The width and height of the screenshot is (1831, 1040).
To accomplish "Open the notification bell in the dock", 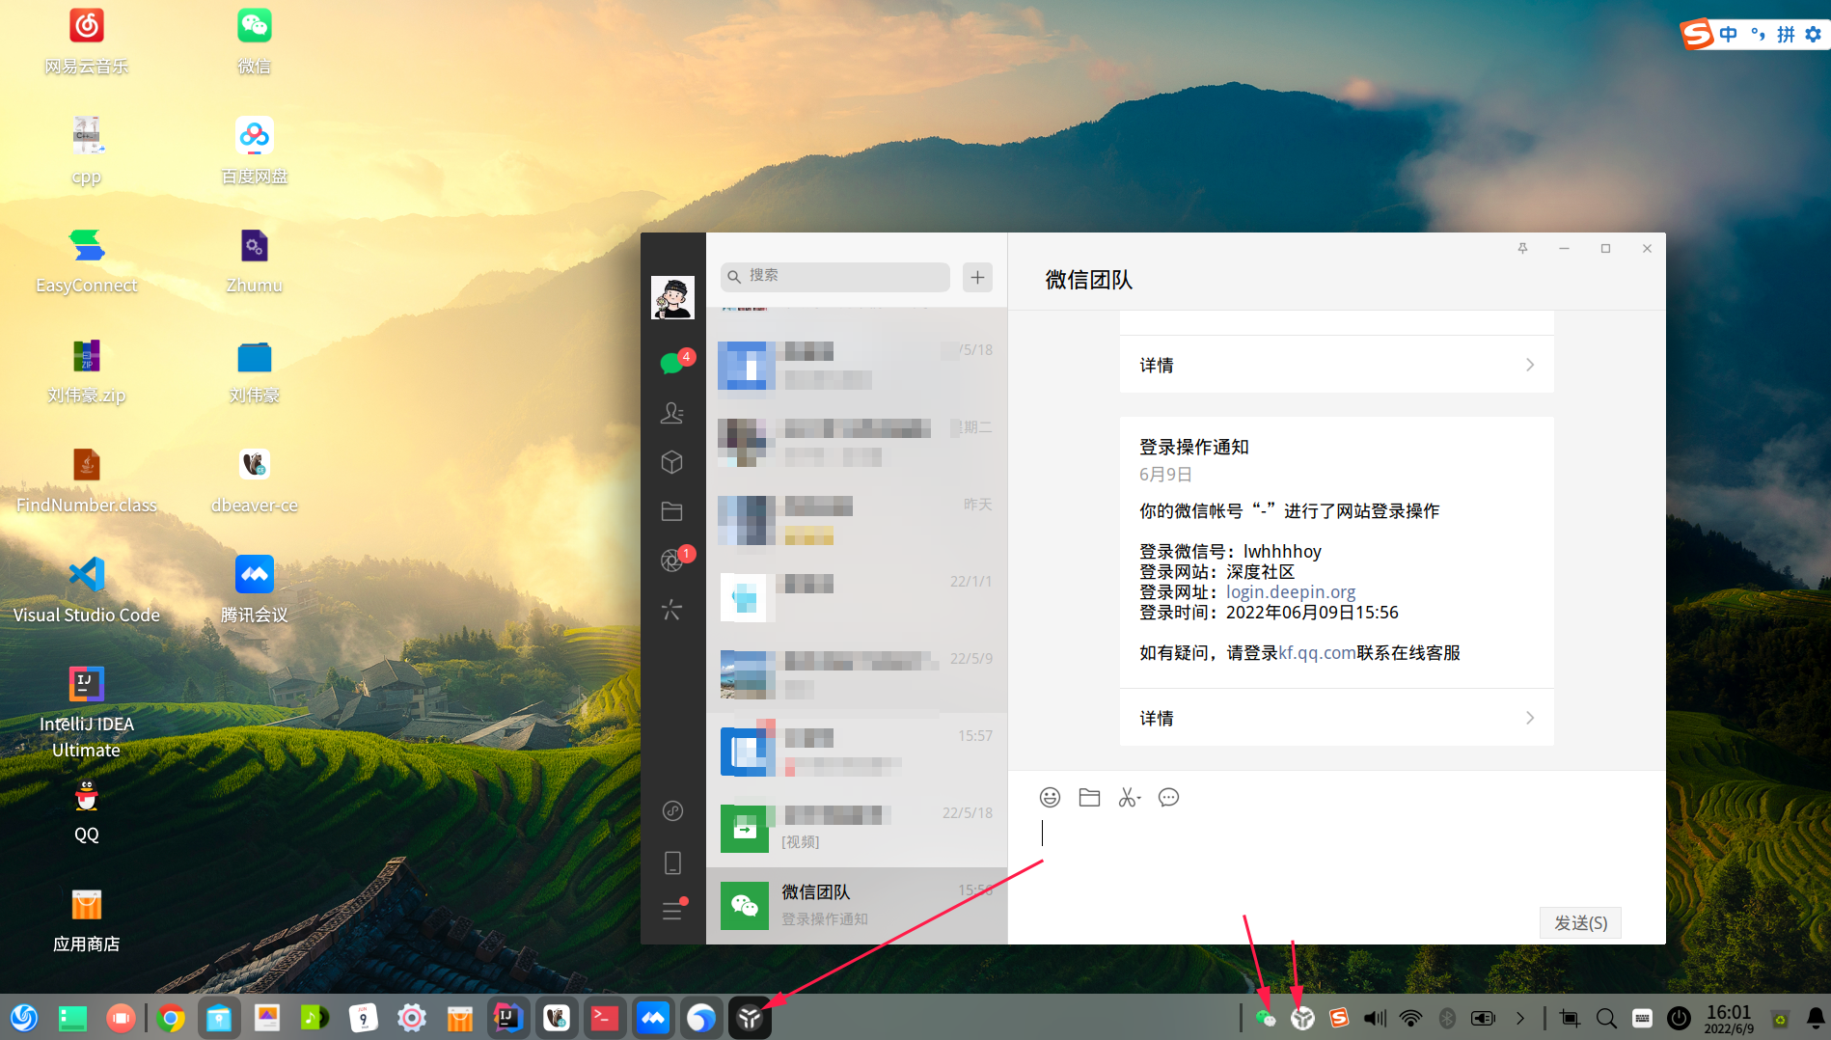I will (x=1816, y=1018).
